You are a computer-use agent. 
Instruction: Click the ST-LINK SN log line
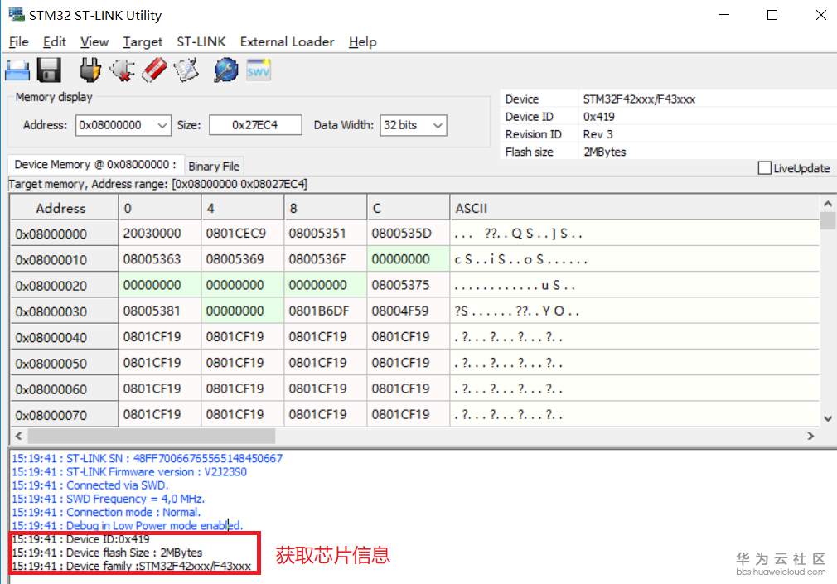[148, 459]
